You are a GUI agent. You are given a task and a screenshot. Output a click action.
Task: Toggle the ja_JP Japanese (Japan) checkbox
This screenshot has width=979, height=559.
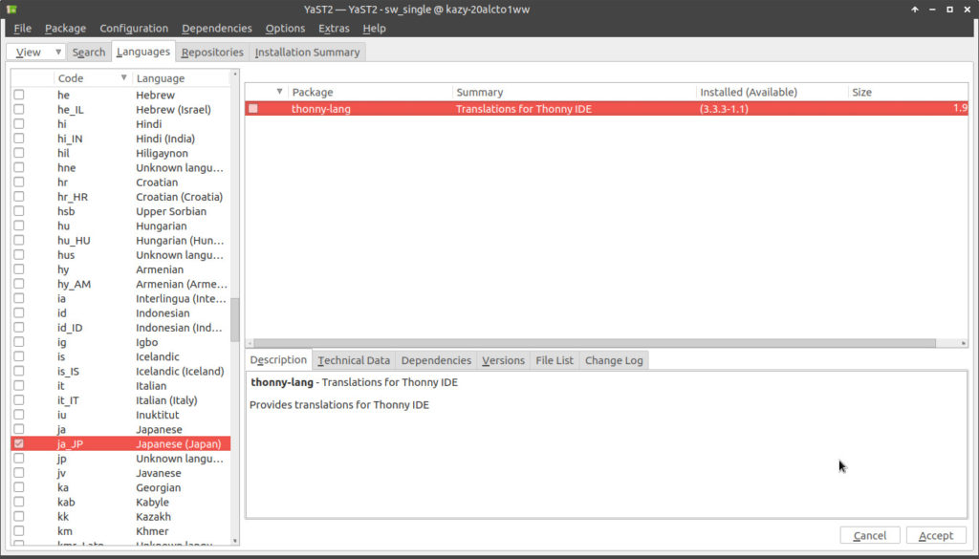tap(19, 444)
